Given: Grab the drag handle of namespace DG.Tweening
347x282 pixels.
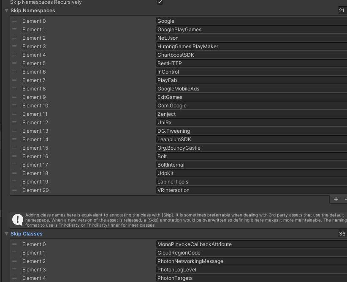Looking at the screenshot, I should (x=14, y=131).
